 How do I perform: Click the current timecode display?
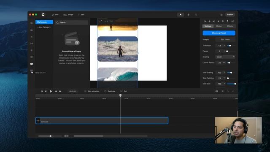click(x=73, y=91)
